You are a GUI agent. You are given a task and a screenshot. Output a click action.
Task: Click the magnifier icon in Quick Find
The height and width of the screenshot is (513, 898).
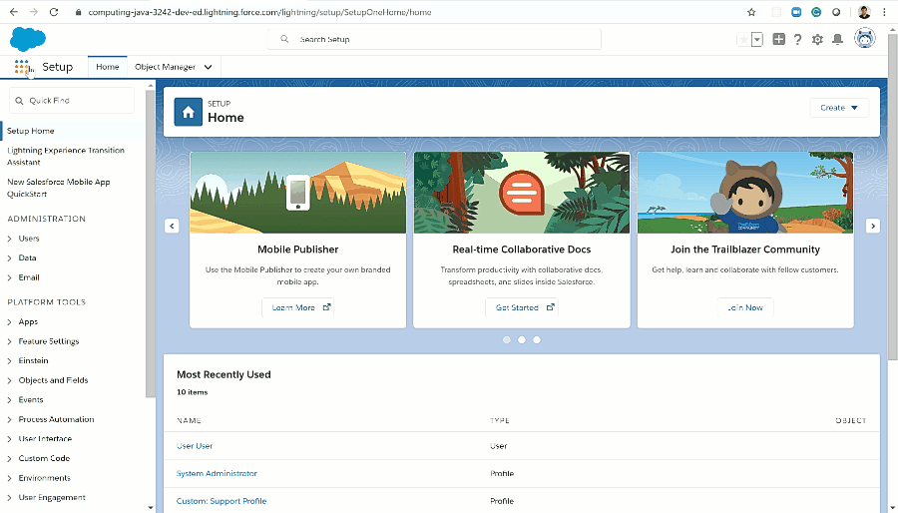pos(20,101)
